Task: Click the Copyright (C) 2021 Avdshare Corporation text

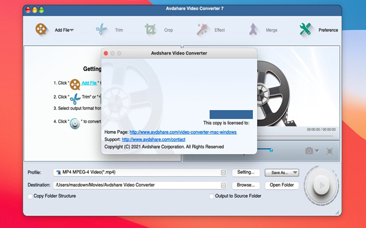Action: [164, 147]
